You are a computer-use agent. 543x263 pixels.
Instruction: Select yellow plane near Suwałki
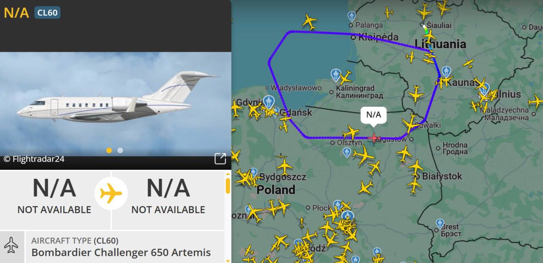(x=411, y=123)
